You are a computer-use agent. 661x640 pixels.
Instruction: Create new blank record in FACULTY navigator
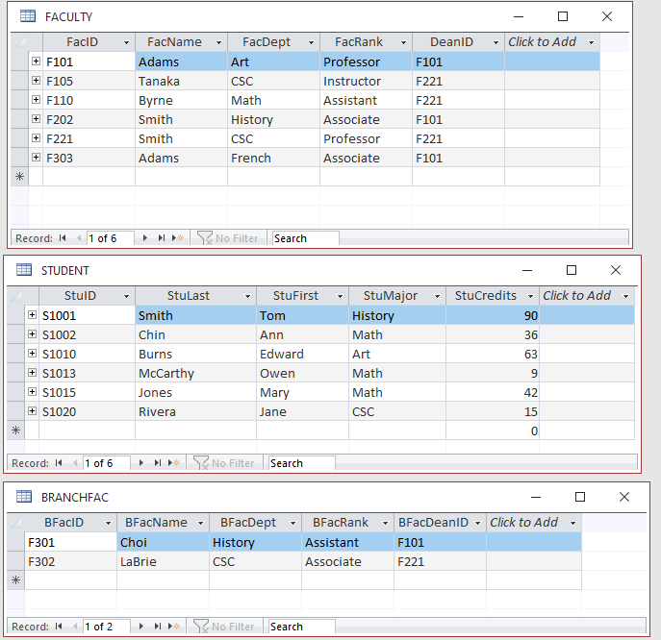point(178,238)
